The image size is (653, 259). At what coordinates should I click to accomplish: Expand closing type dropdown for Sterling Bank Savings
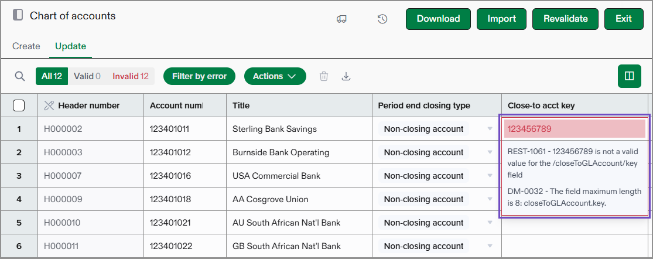click(x=490, y=129)
